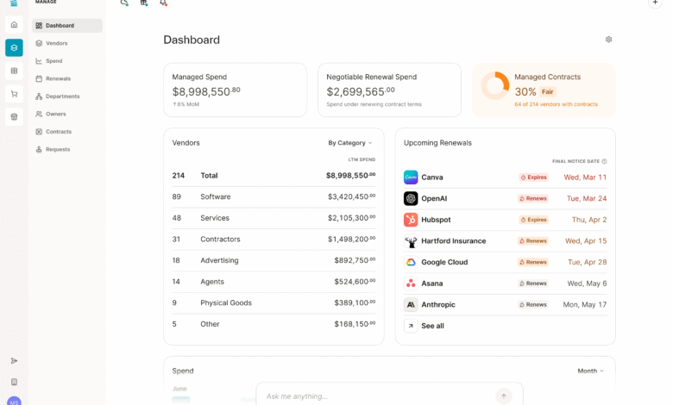Screen dimensions: 673x405
Task: Open dashboard settings gear icon
Action: coord(608,40)
